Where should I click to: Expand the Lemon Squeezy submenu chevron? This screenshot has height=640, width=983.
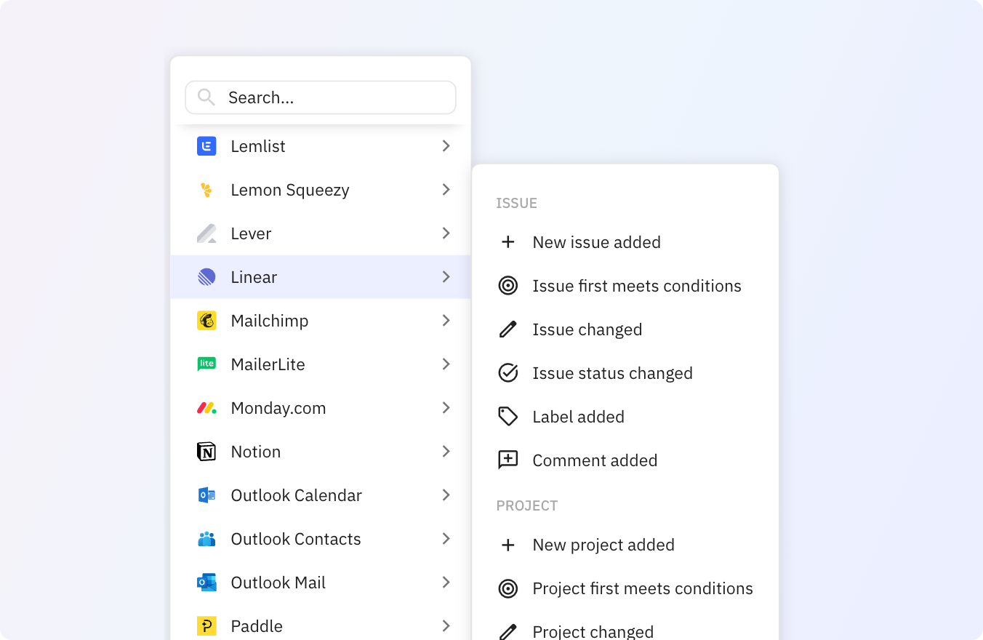pyautogui.click(x=446, y=190)
